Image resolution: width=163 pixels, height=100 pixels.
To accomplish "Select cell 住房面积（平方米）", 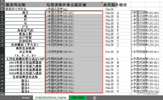I will tap(25, 45).
